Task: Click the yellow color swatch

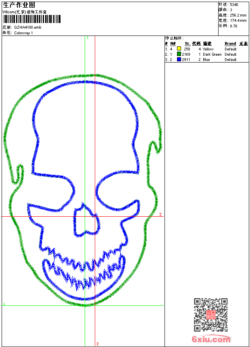Action: click(x=179, y=49)
